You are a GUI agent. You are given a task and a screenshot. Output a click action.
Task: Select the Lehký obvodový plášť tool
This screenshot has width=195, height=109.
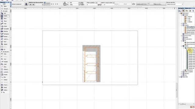click(5, 39)
